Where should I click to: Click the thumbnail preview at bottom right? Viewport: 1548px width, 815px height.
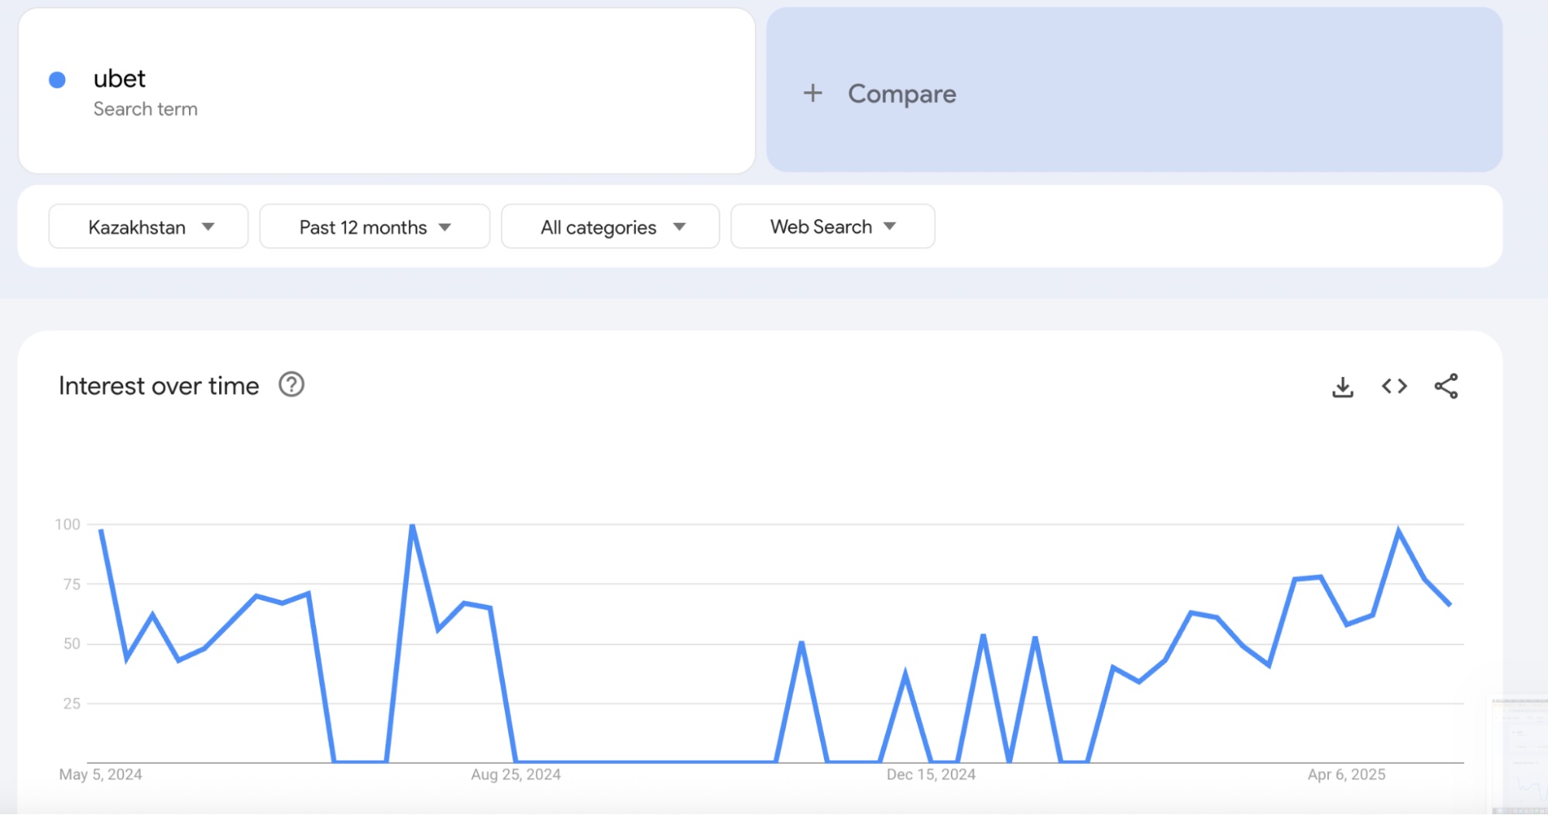pos(1519,755)
